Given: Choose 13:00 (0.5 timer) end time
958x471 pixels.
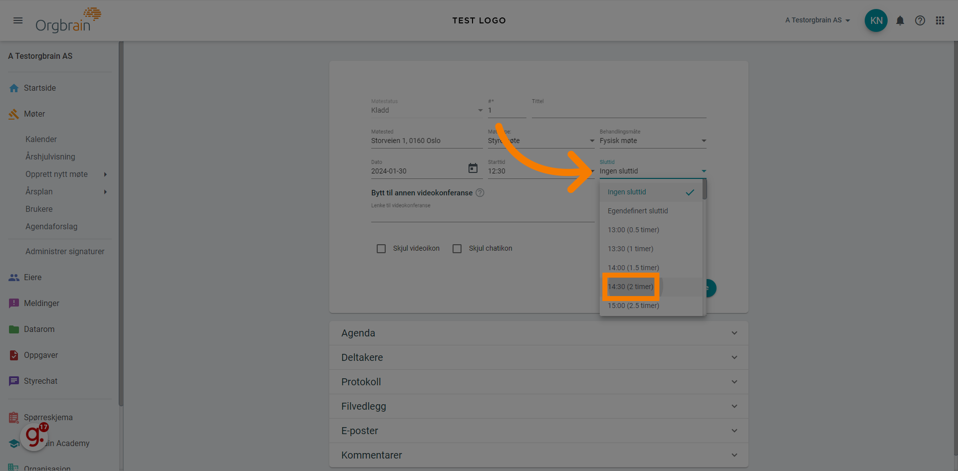Looking at the screenshot, I should (651, 230).
